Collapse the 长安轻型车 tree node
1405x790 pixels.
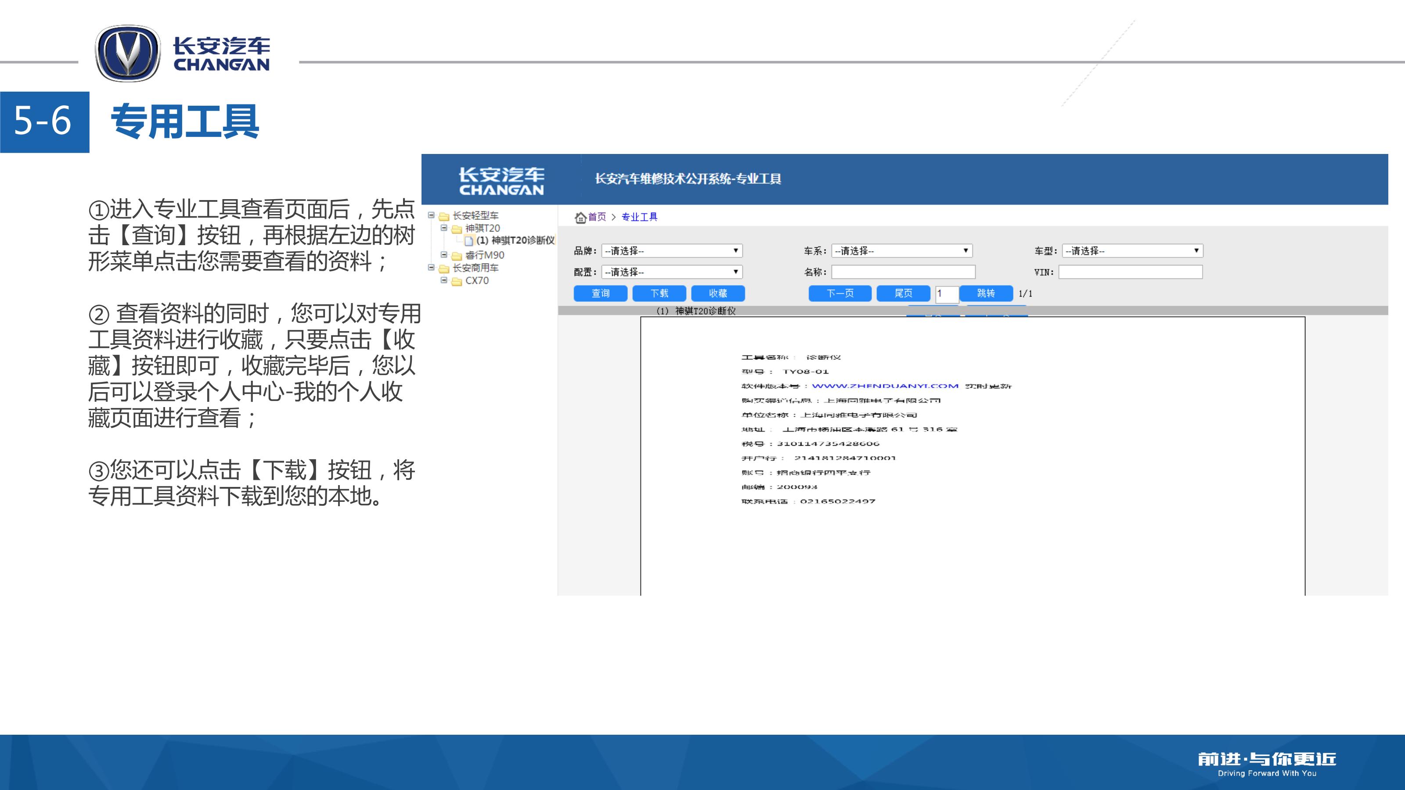pos(432,215)
